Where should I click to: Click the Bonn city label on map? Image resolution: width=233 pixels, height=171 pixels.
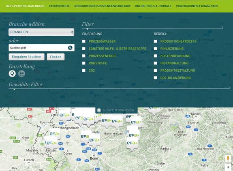pos(94,158)
